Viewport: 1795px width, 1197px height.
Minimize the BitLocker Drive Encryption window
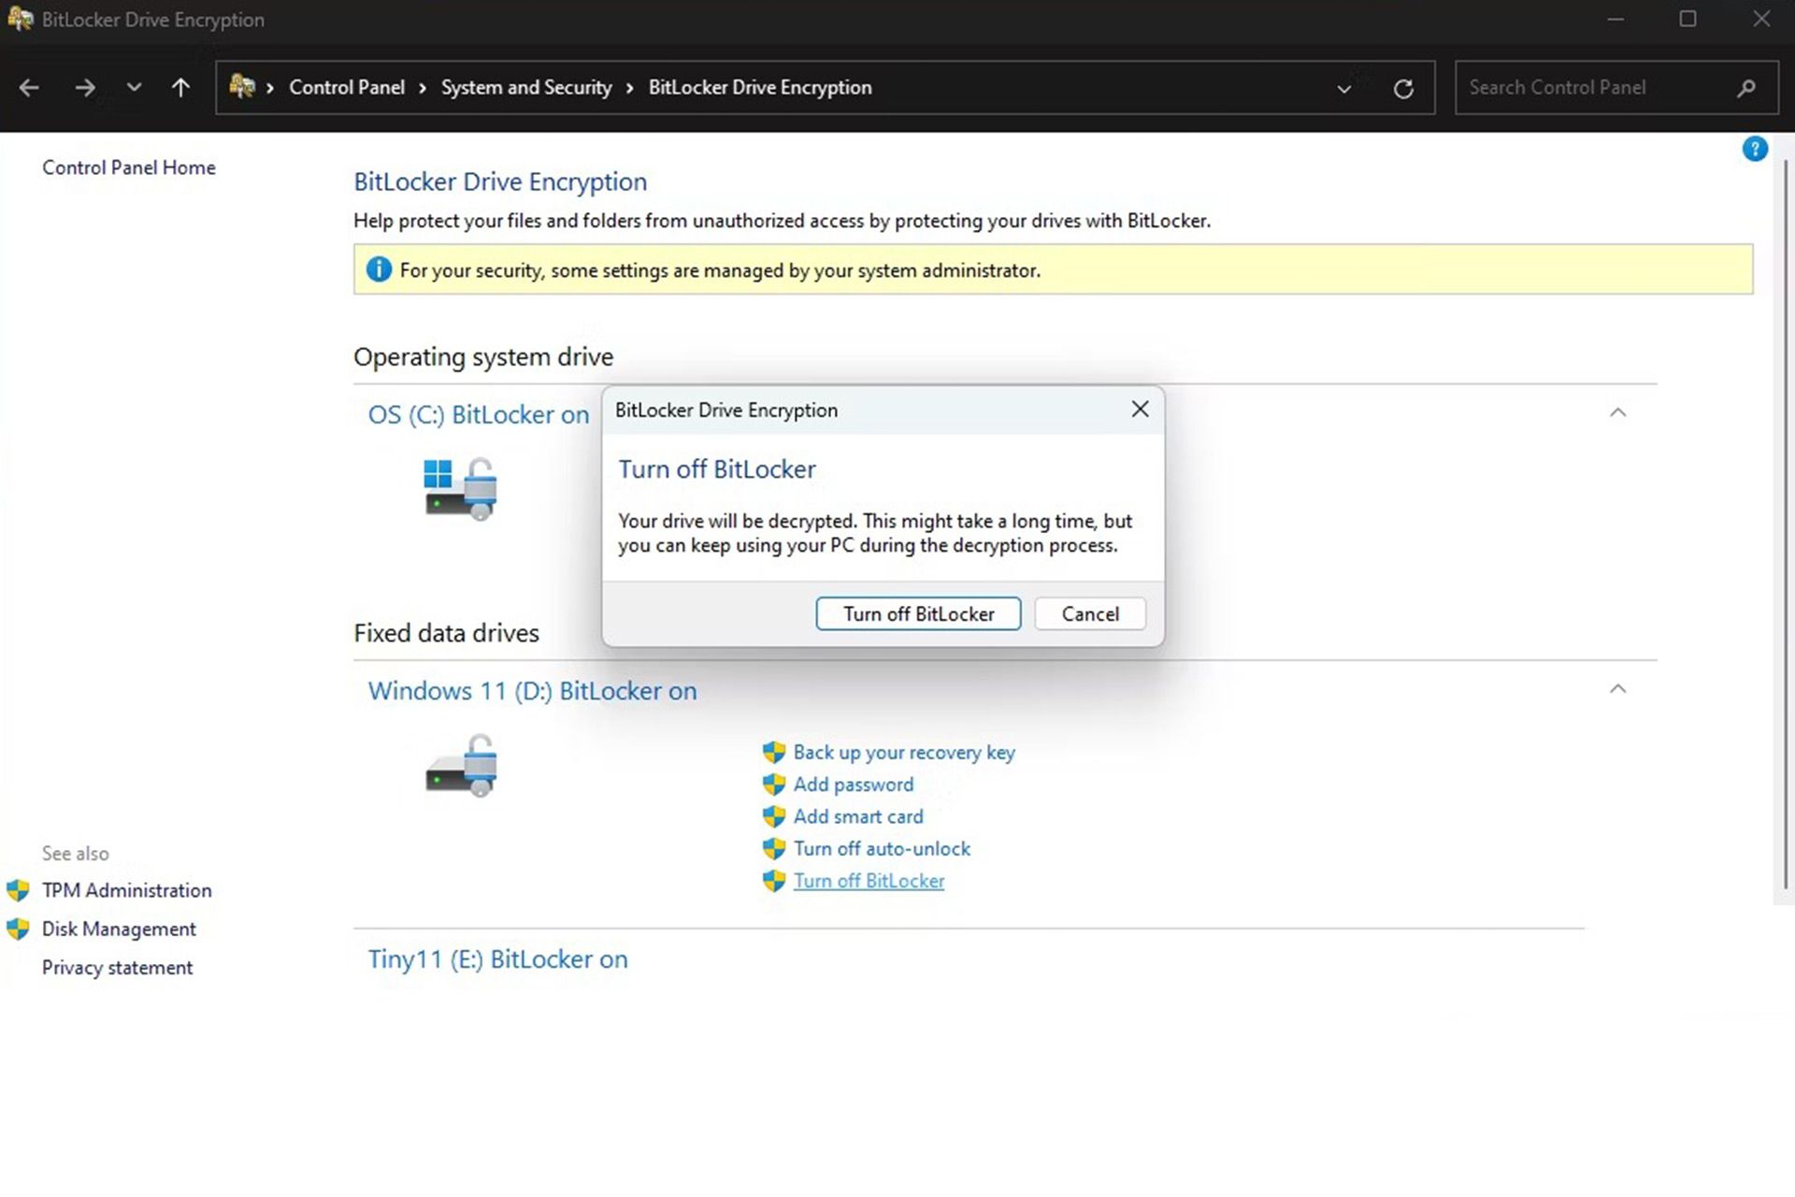click(x=1615, y=19)
